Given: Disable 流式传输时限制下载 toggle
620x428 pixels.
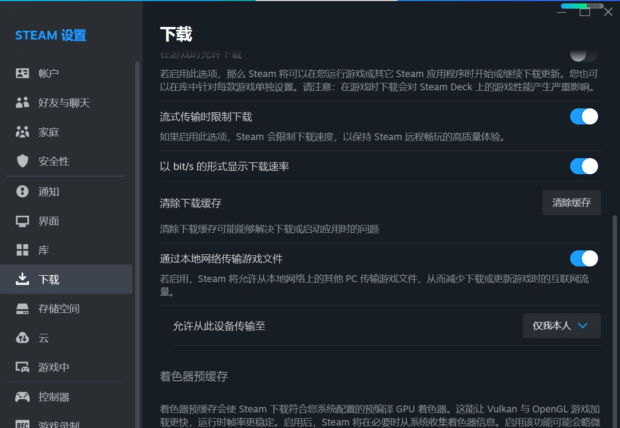Looking at the screenshot, I should tap(584, 116).
